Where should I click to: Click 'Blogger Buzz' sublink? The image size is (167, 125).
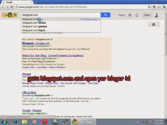pyautogui.click(x=52, y=83)
